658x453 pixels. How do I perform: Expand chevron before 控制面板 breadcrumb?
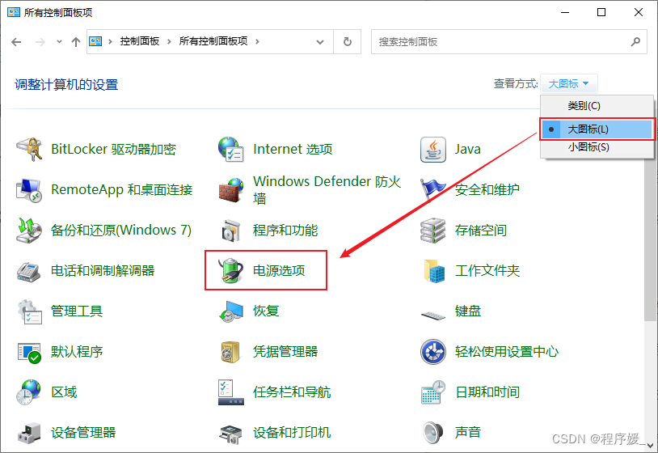point(110,41)
